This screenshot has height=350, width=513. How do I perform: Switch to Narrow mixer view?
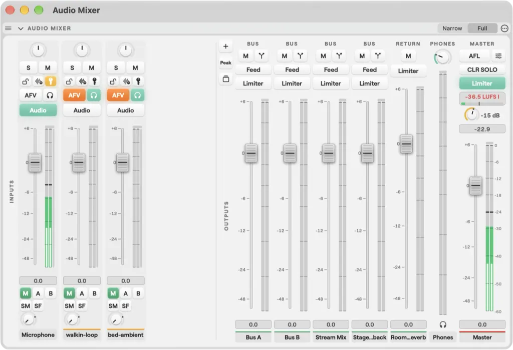pyautogui.click(x=452, y=28)
